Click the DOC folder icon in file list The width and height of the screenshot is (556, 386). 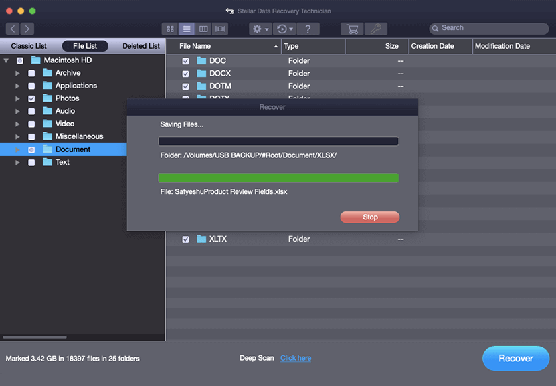(201, 61)
